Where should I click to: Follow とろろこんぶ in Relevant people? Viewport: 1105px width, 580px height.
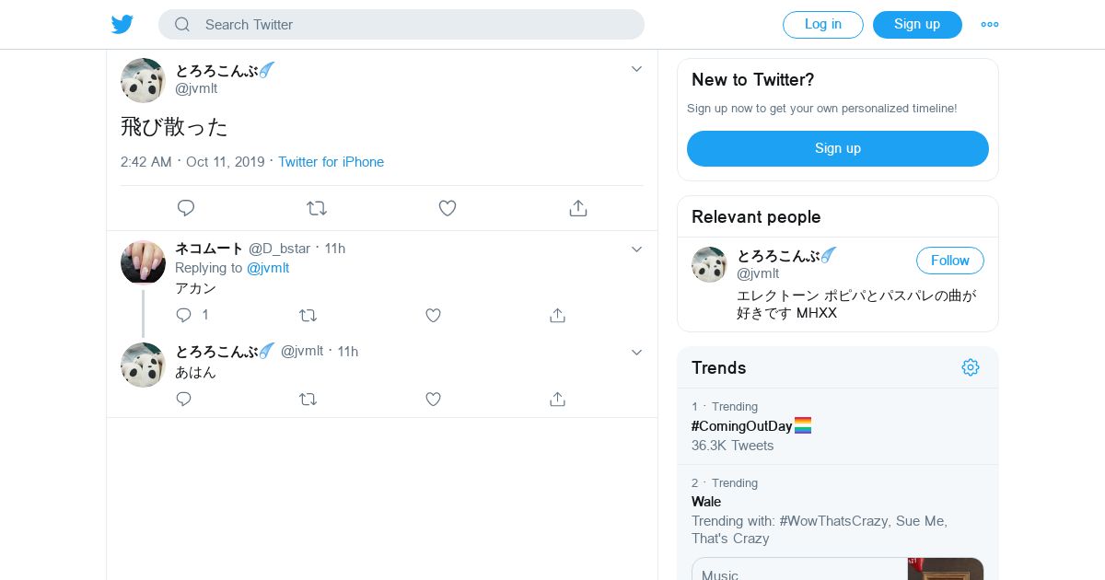[x=949, y=261]
